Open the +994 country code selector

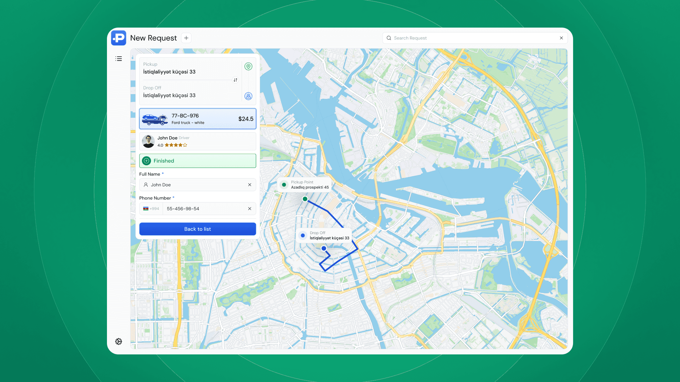tap(153, 208)
